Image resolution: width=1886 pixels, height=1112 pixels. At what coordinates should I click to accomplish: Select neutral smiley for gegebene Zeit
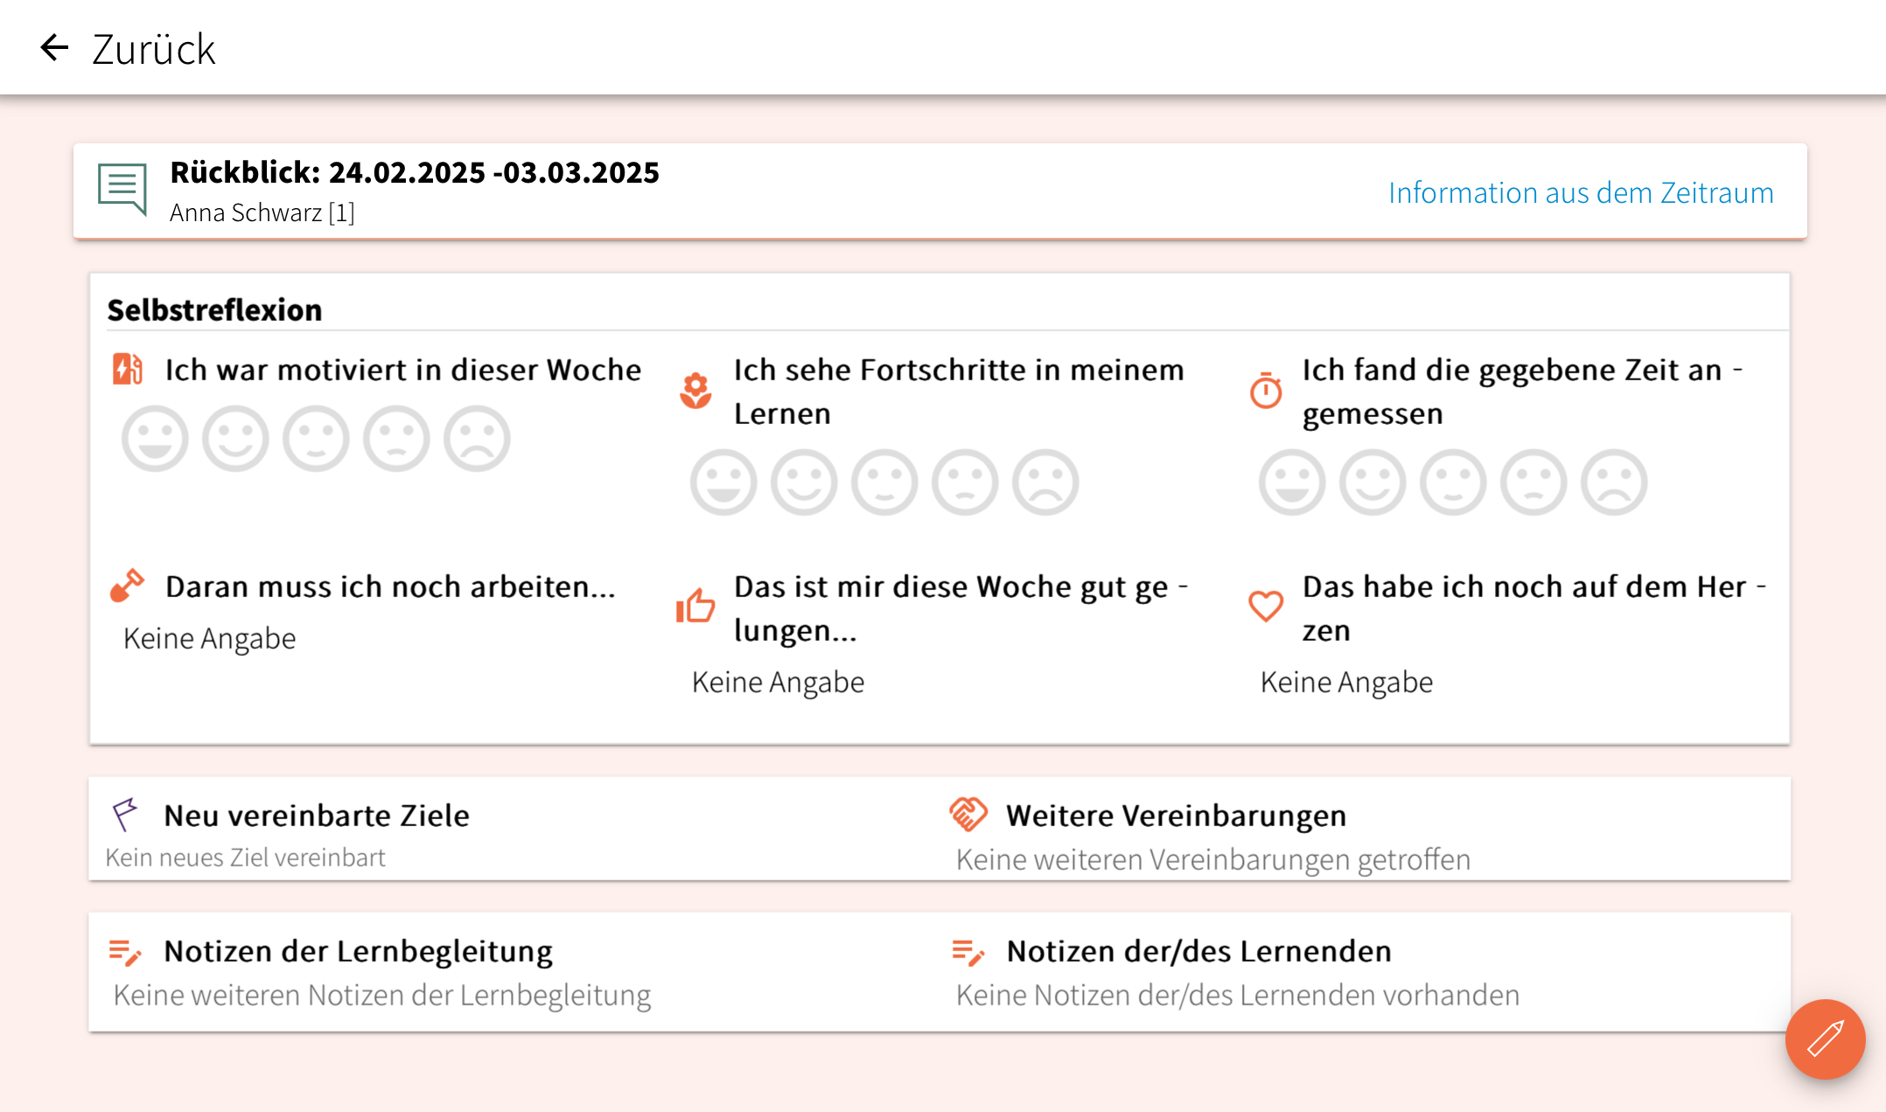[x=1453, y=483]
